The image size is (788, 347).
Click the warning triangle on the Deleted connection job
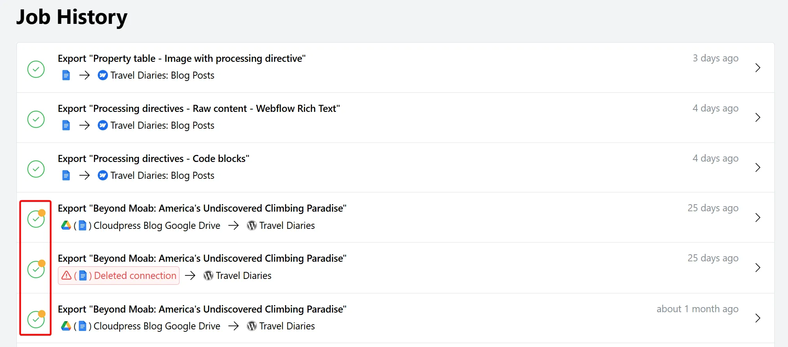click(x=66, y=275)
